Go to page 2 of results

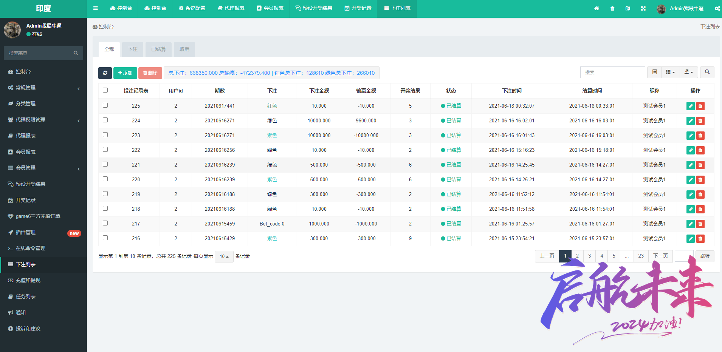pyautogui.click(x=577, y=256)
